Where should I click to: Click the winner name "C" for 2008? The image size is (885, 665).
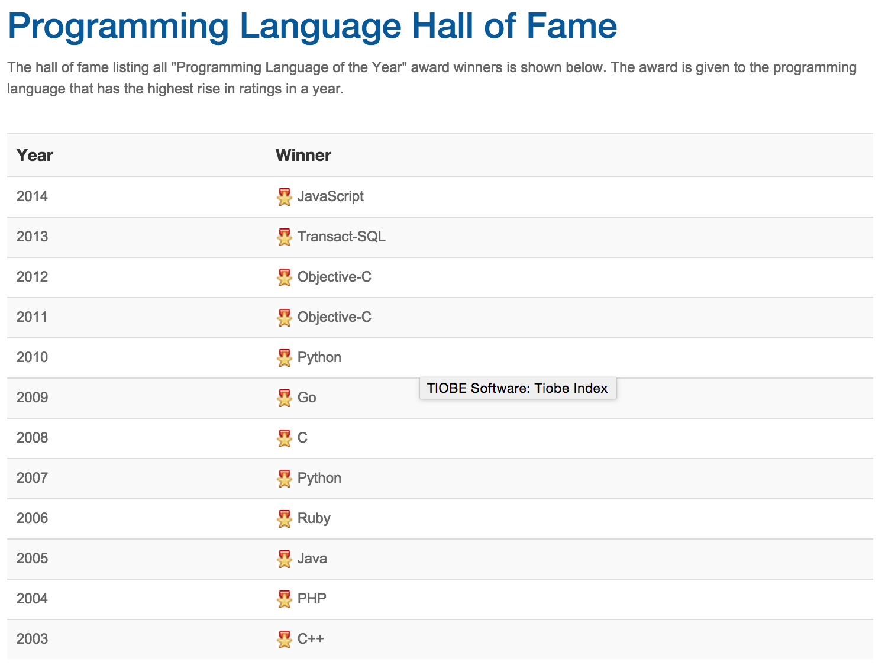(x=302, y=438)
